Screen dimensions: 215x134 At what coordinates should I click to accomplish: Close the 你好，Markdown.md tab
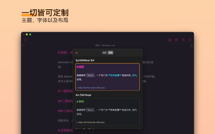tap(23, 45)
